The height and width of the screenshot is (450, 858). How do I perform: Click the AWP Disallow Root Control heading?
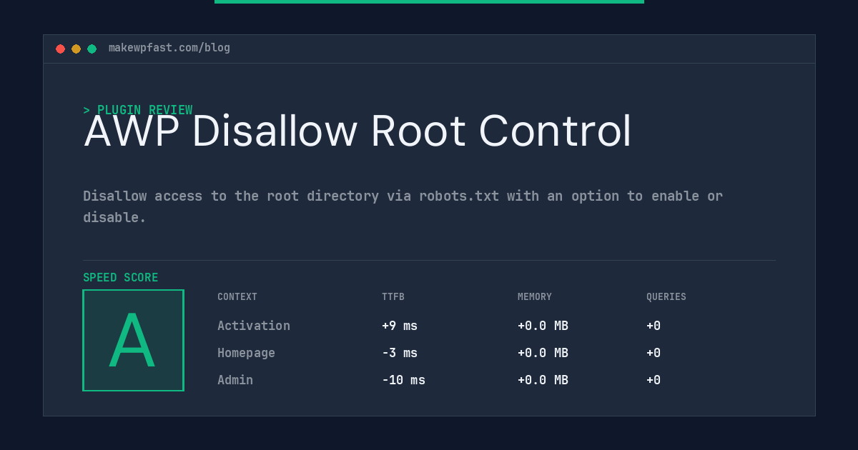(x=357, y=131)
